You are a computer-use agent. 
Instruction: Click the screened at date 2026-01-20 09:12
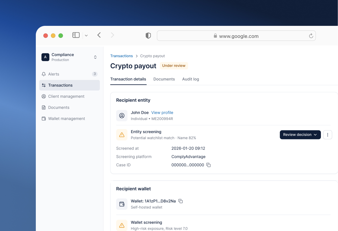coord(188,148)
